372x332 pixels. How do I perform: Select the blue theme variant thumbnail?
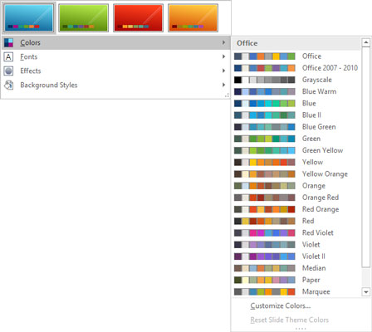29,18
